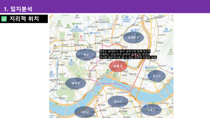Select the 송파구 district oval
210x119 pixels.
[151, 110]
